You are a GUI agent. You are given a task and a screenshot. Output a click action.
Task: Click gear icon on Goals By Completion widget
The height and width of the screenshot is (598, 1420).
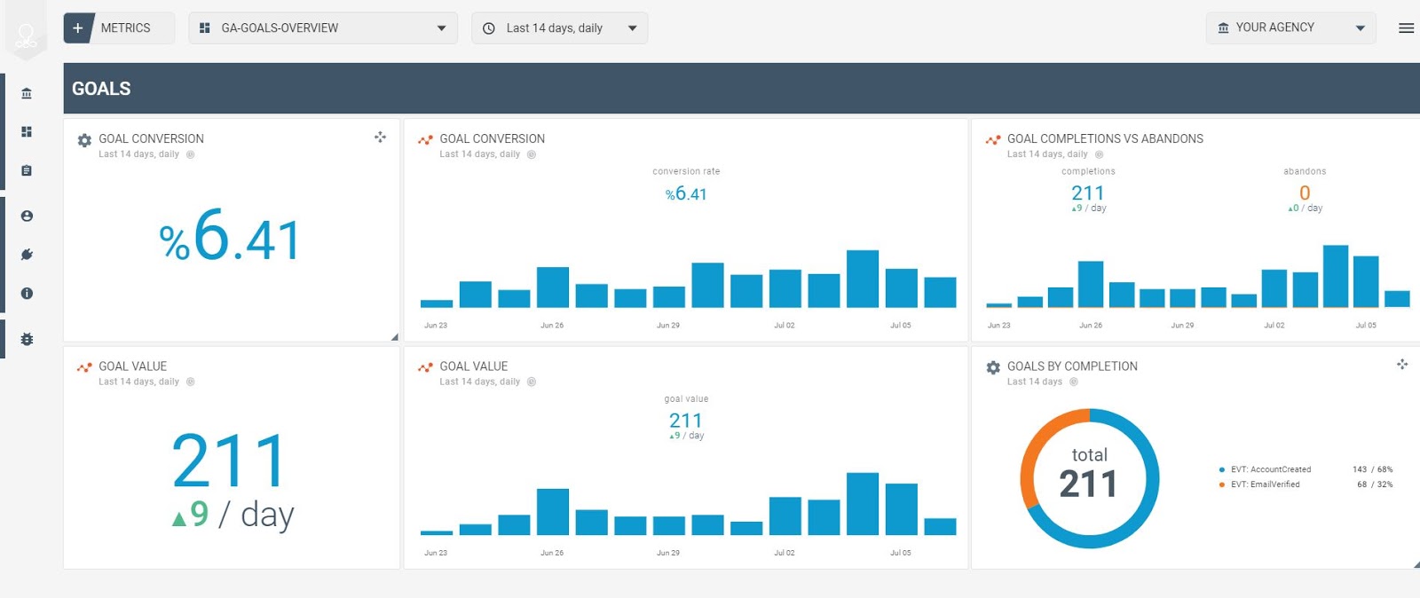click(x=993, y=367)
